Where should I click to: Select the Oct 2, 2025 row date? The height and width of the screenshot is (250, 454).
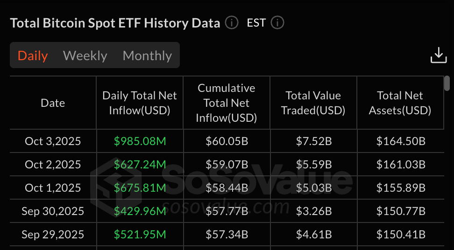pyautogui.click(x=53, y=165)
